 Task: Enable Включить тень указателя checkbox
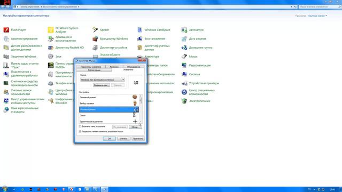80,126
